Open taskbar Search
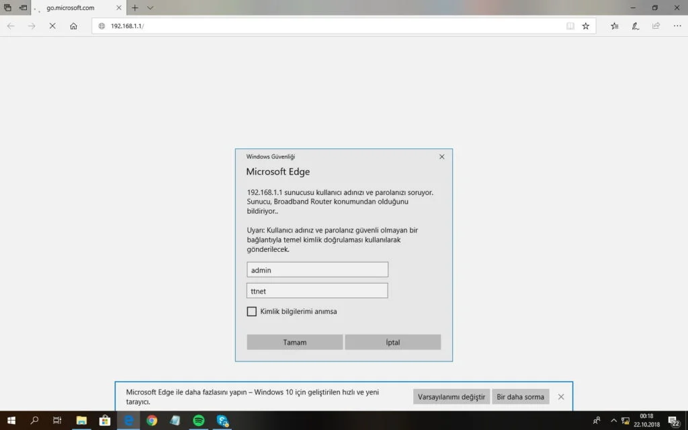The height and width of the screenshot is (430, 688). (34, 421)
